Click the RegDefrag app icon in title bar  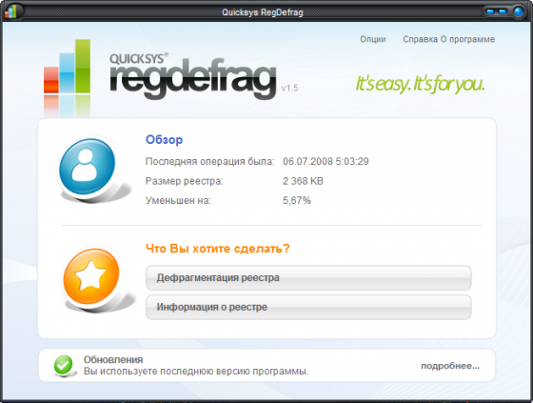10,11
